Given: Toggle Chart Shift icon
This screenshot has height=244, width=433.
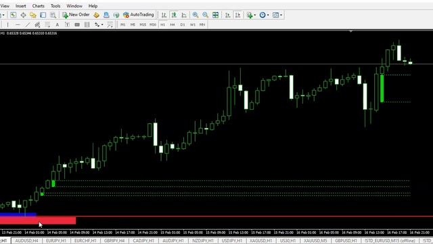Looking at the screenshot, I should [x=237, y=15].
